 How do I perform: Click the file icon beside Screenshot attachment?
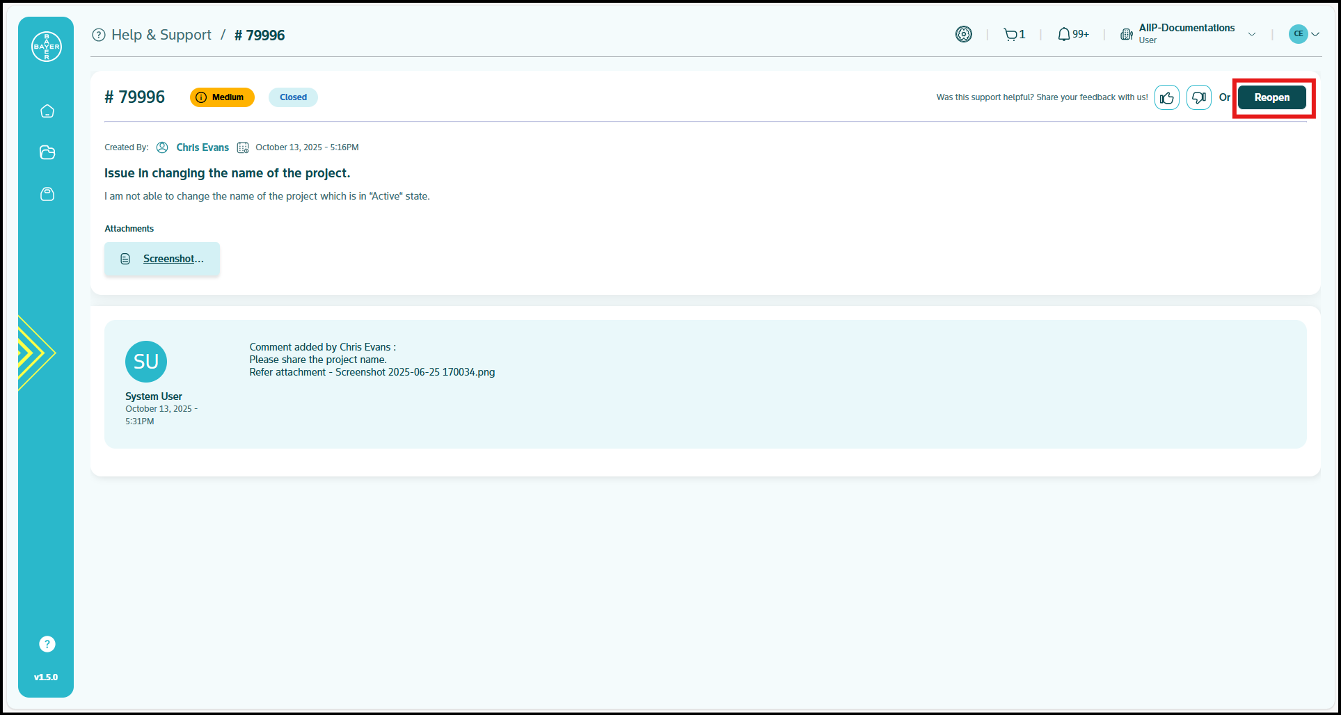125,258
